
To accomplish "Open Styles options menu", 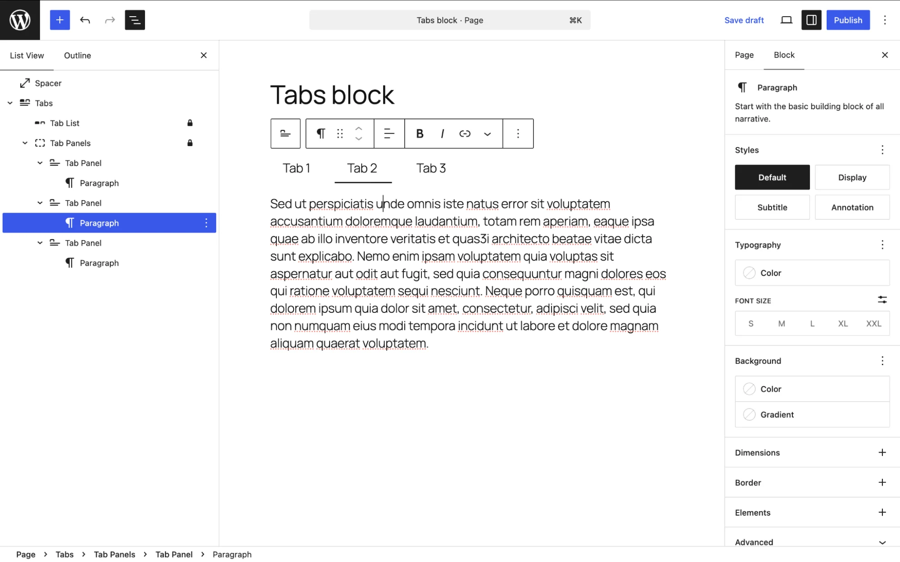I will (882, 150).
